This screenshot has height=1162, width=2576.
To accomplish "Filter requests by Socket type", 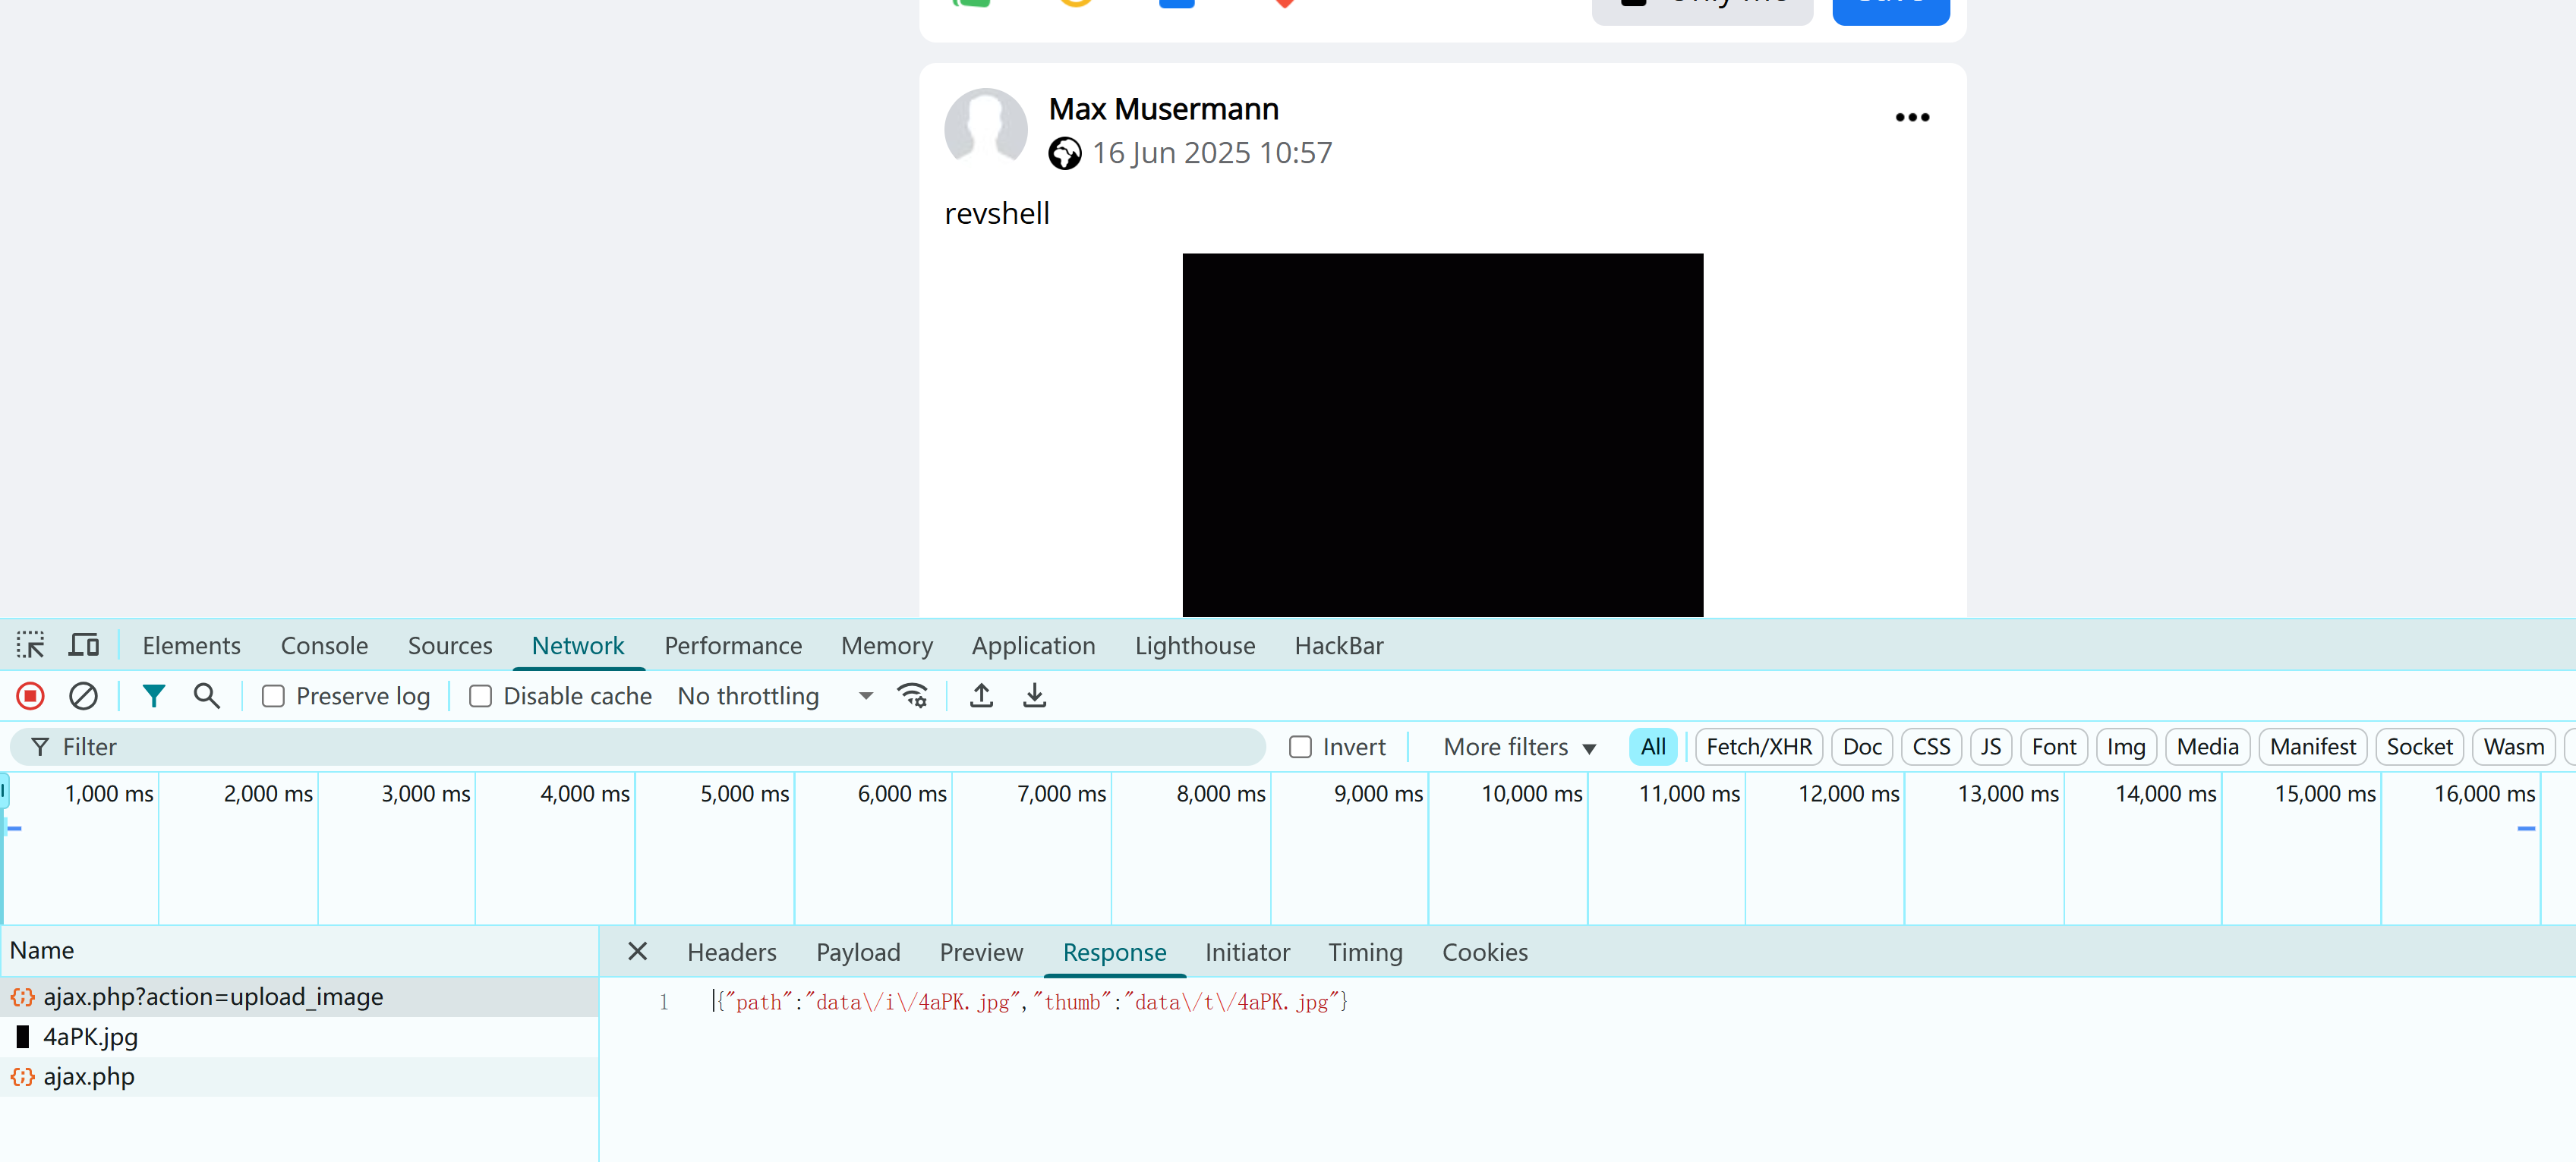I will pyautogui.click(x=2419, y=747).
